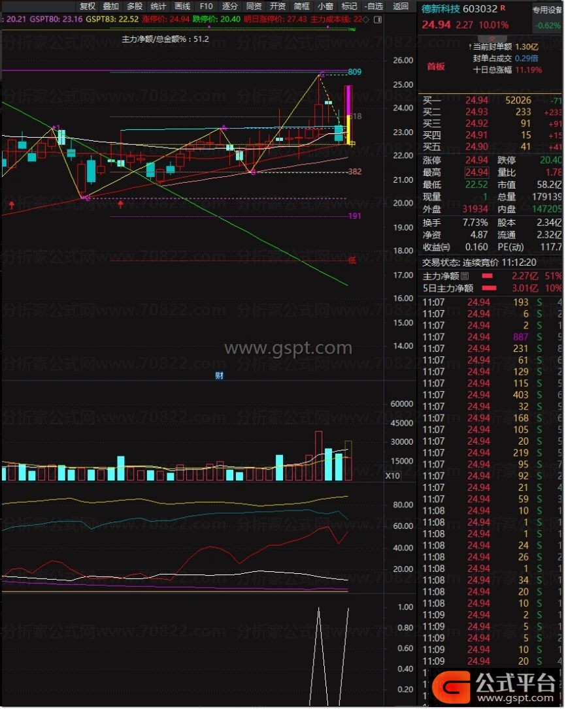The height and width of the screenshot is (709, 566).
Task: Switch to 逐分 minute-by-minute view
Action: 230,7
